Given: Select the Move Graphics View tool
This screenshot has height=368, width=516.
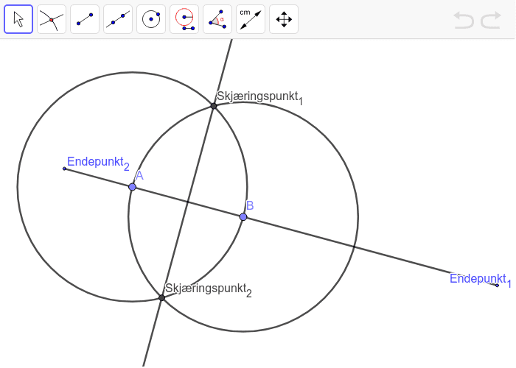Looking at the screenshot, I should click(x=284, y=19).
